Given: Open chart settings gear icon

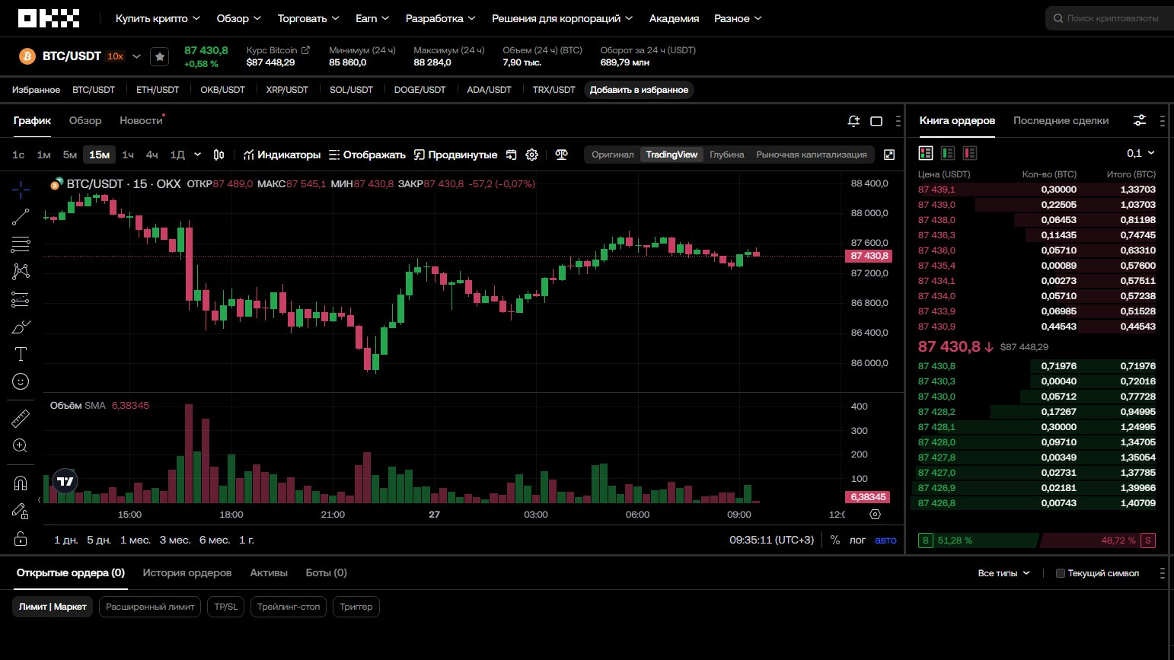Looking at the screenshot, I should [531, 155].
